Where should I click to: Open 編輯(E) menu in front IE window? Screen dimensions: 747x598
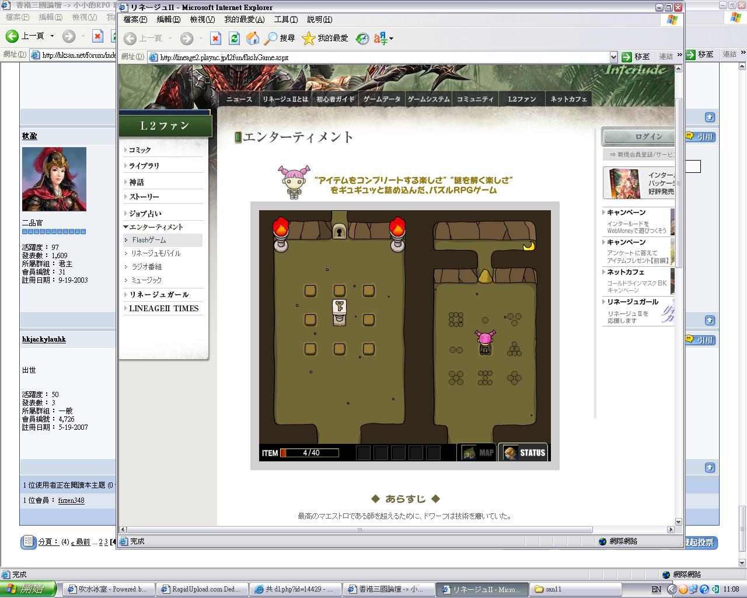pos(169,19)
